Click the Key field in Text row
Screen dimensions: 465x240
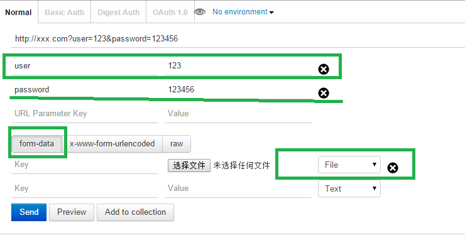pyautogui.click(x=85, y=188)
